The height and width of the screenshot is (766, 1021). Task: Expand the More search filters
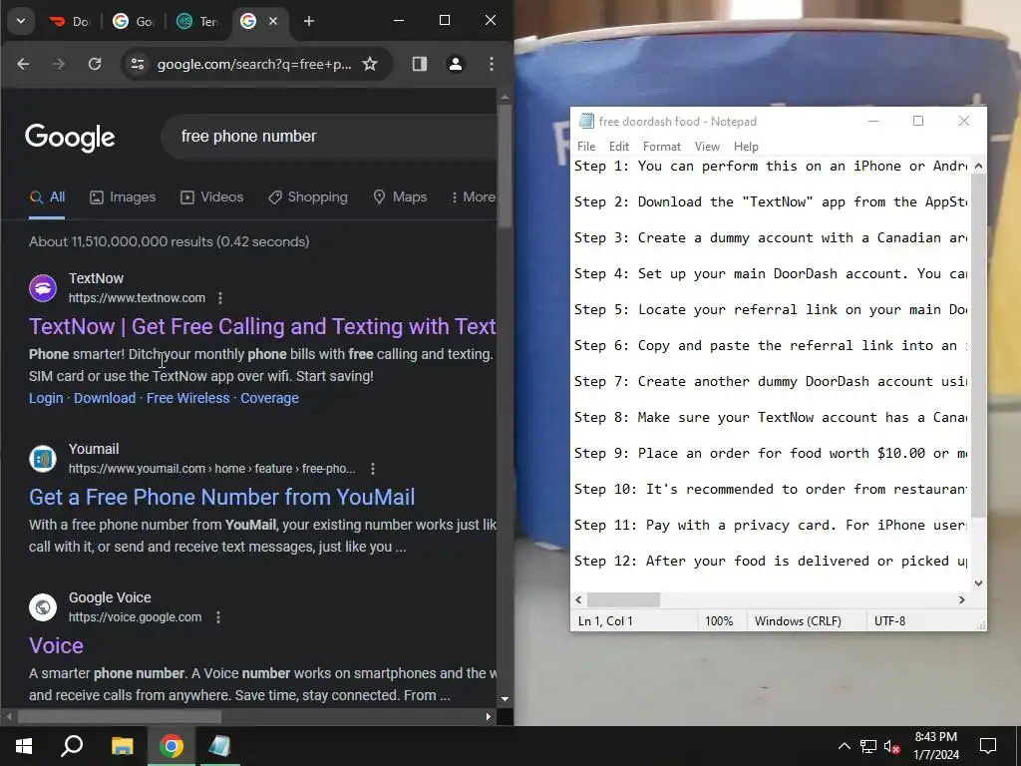[473, 197]
